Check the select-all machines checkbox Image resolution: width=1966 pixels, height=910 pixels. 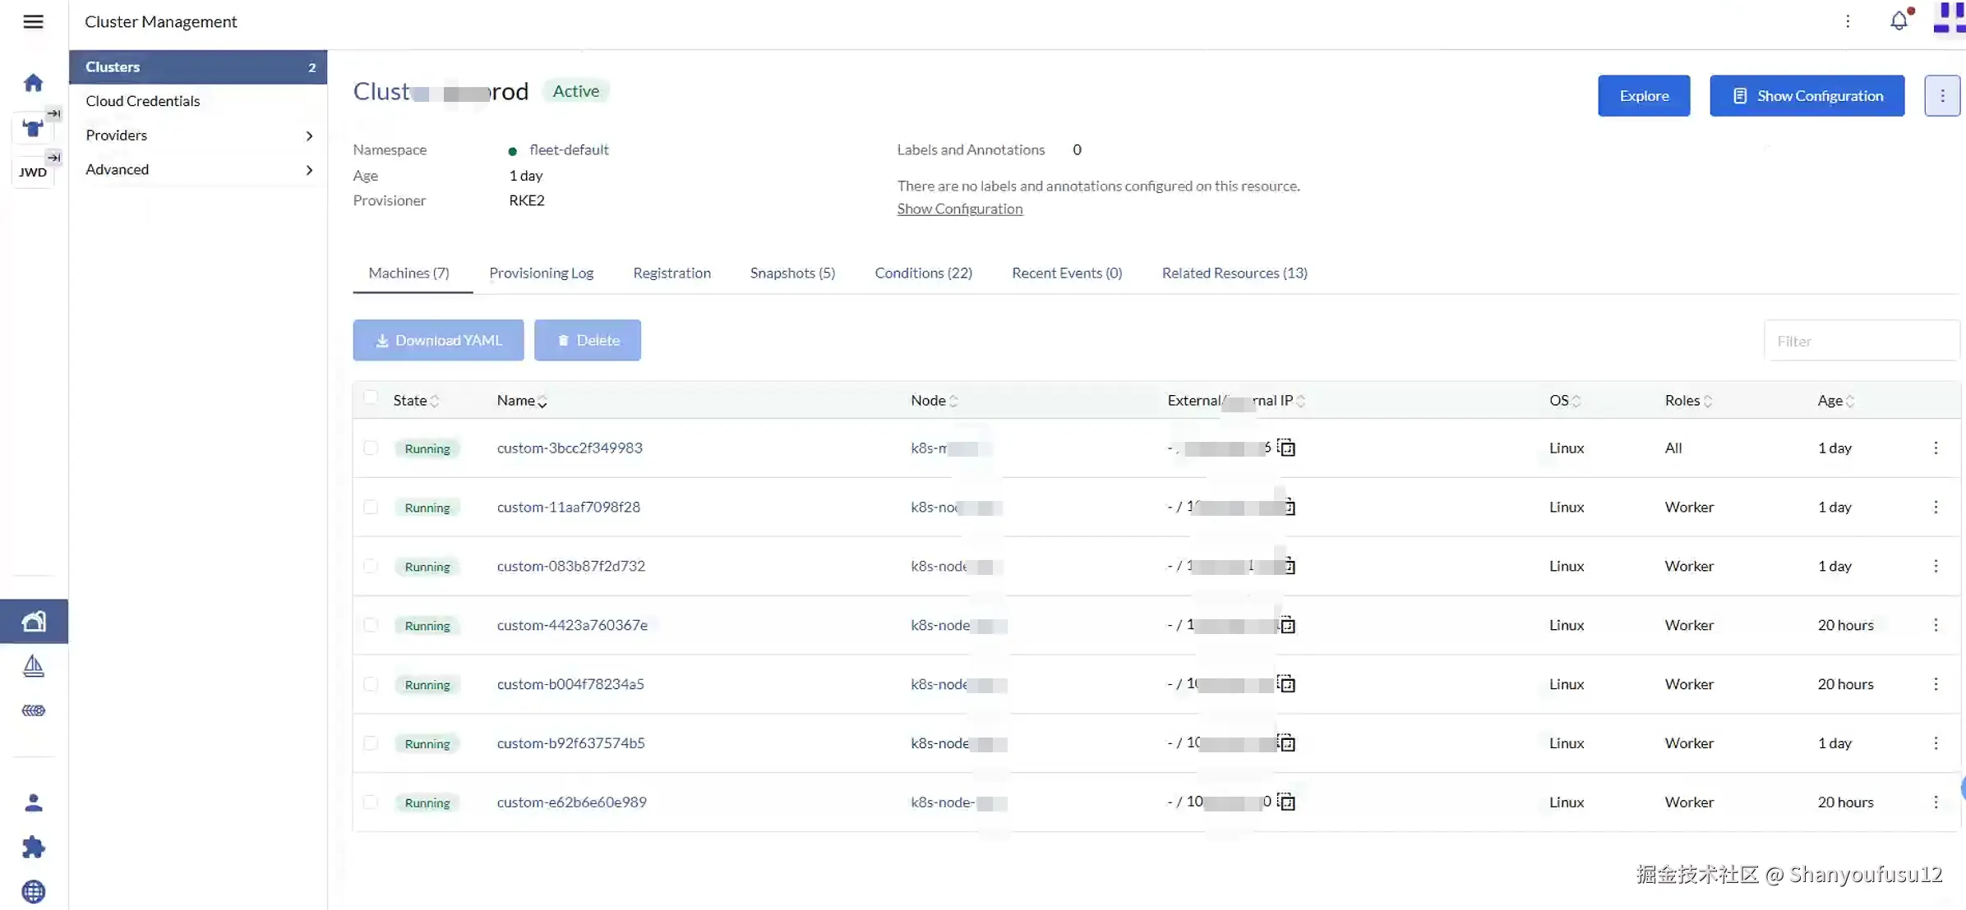[x=371, y=398]
